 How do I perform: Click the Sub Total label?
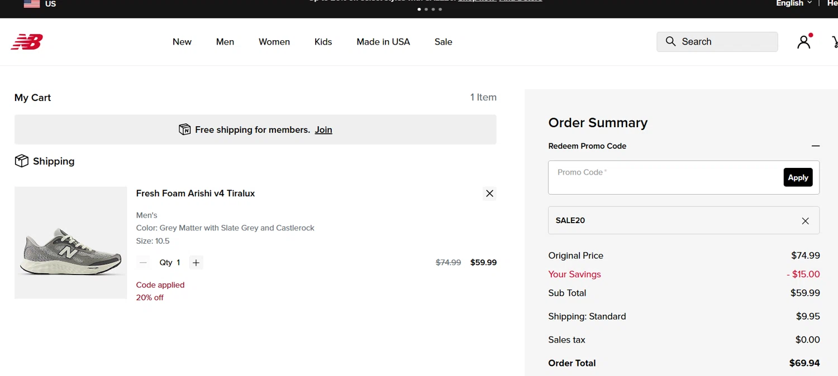tap(567, 293)
